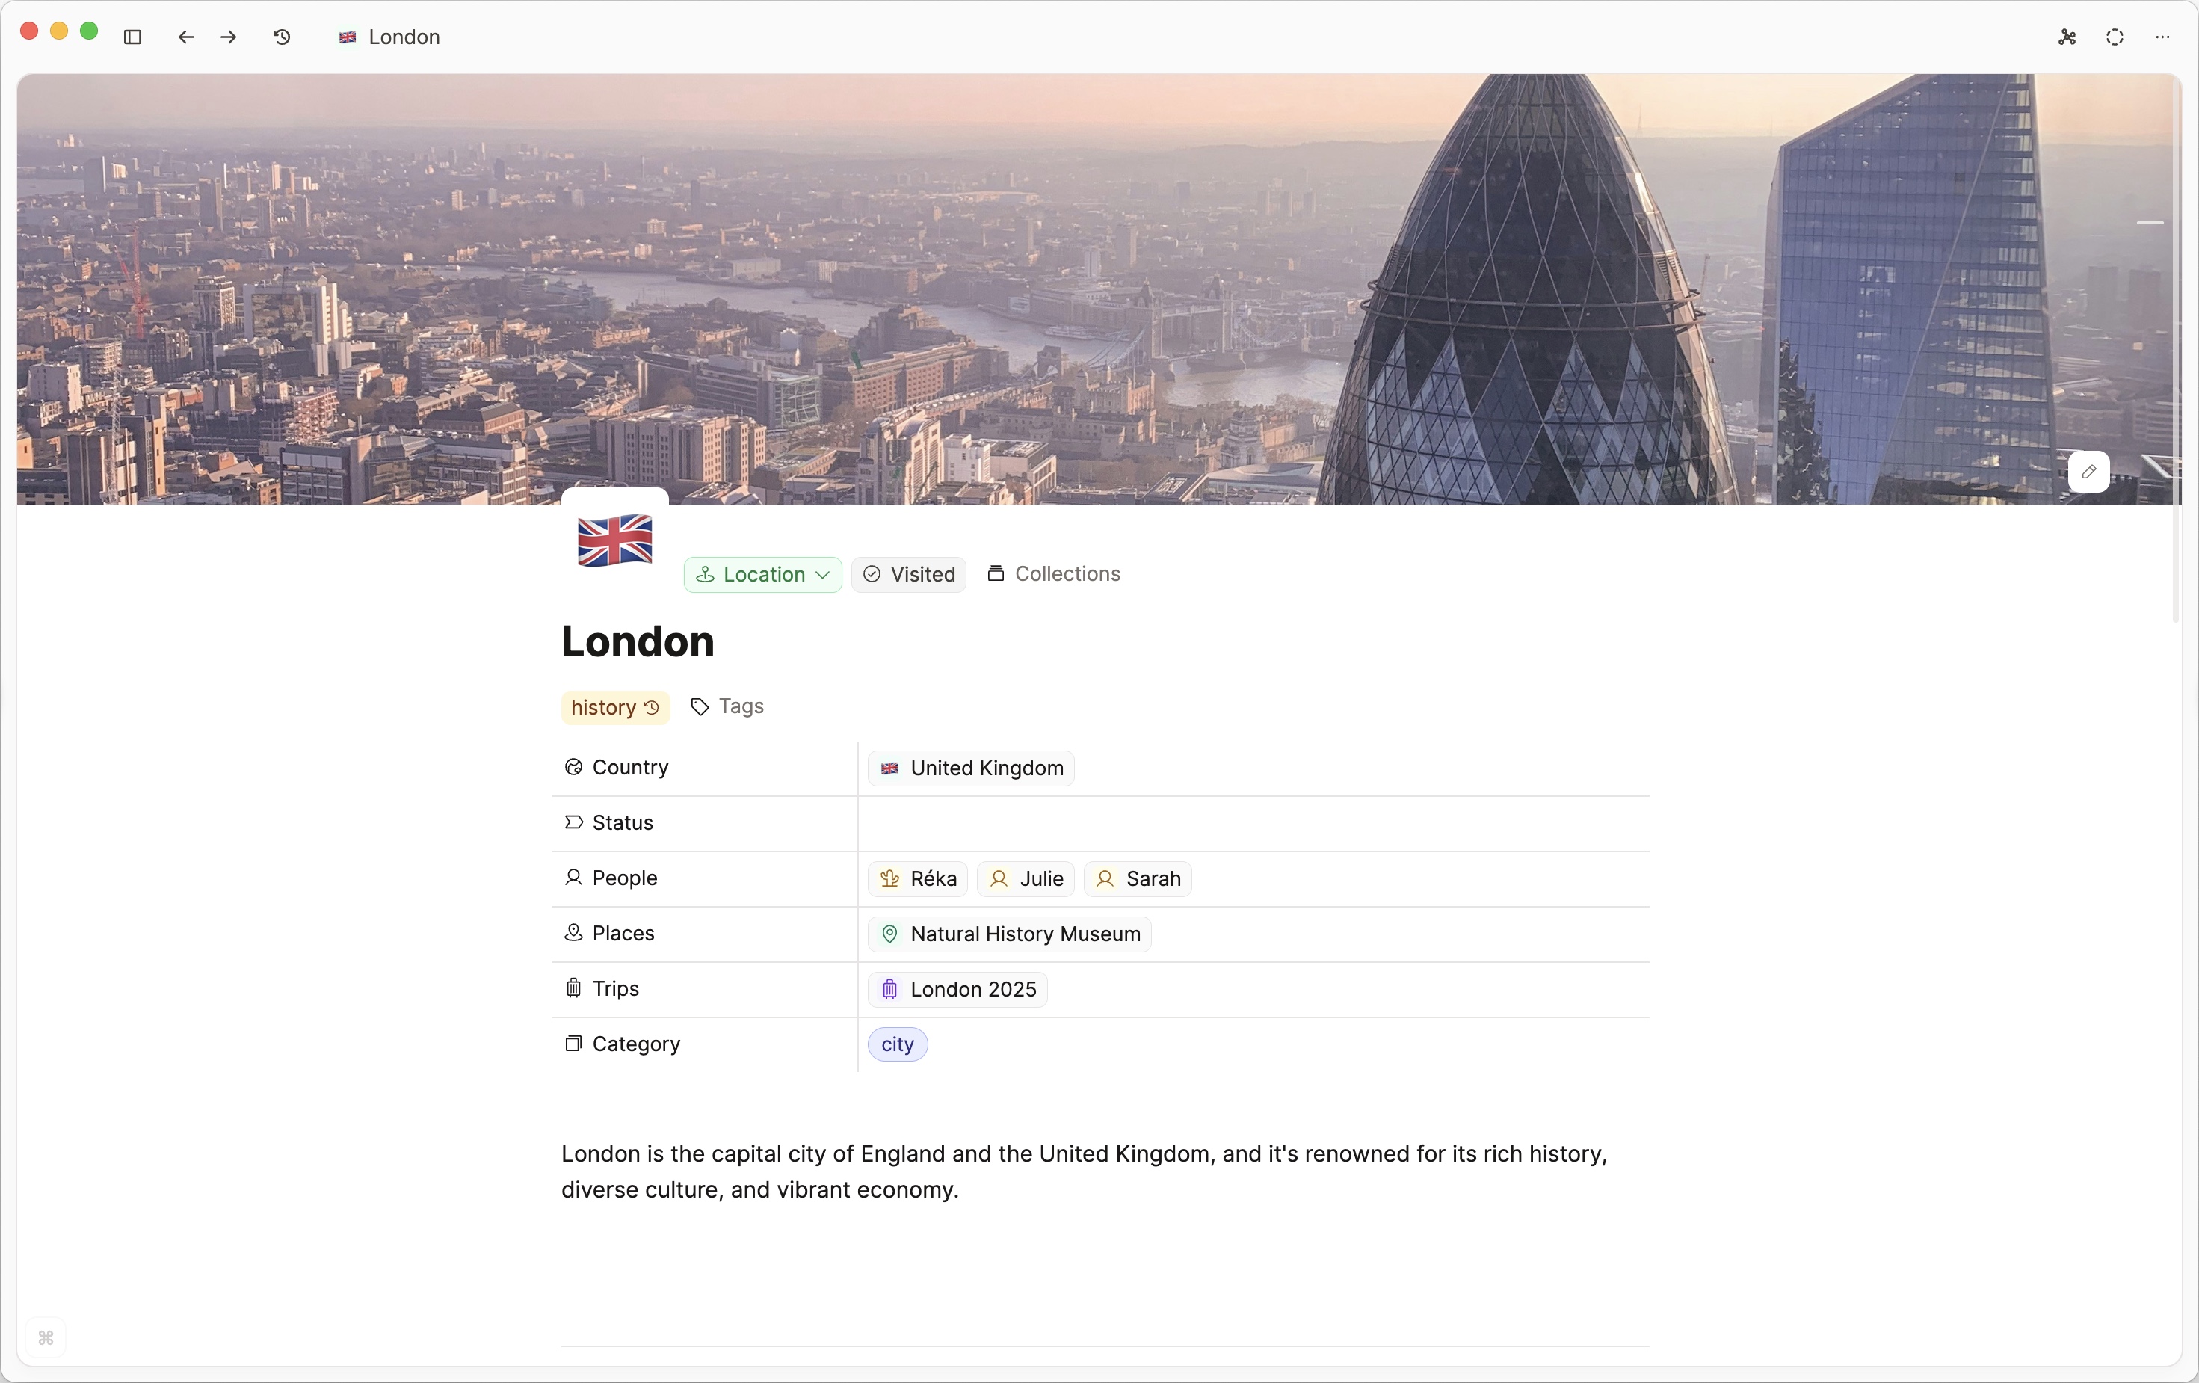Edit cover image with pencil icon
This screenshot has height=1383, width=2199.
pyautogui.click(x=2088, y=472)
